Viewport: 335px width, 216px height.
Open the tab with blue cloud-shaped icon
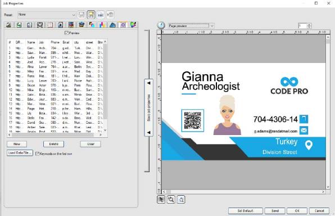click(x=112, y=25)
